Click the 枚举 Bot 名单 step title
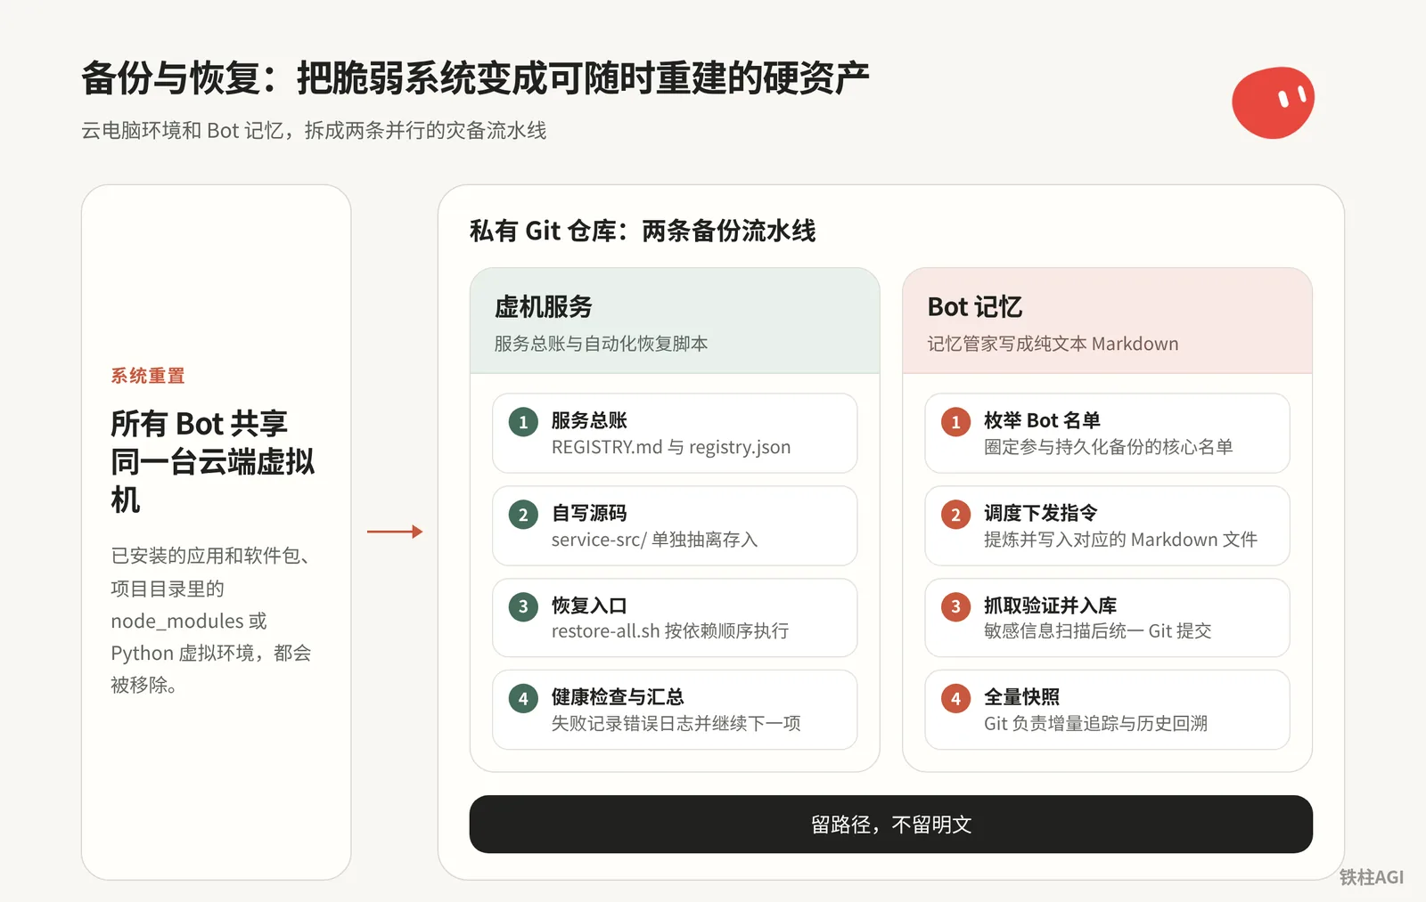The width and height of the screenshot is (1426, 902). 1042,420
